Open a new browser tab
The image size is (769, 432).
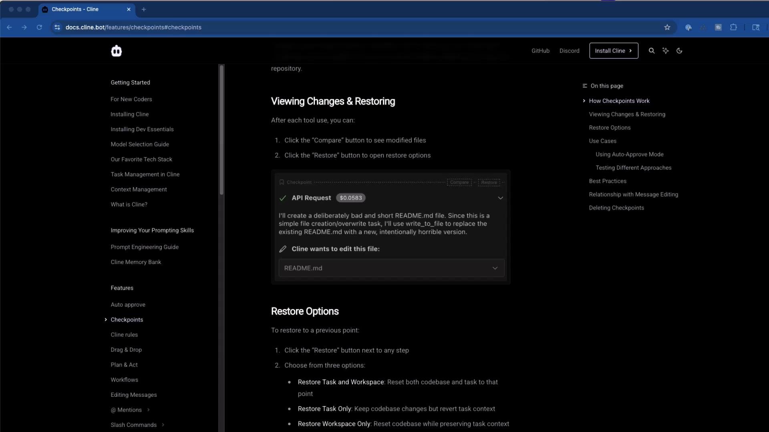144,9
